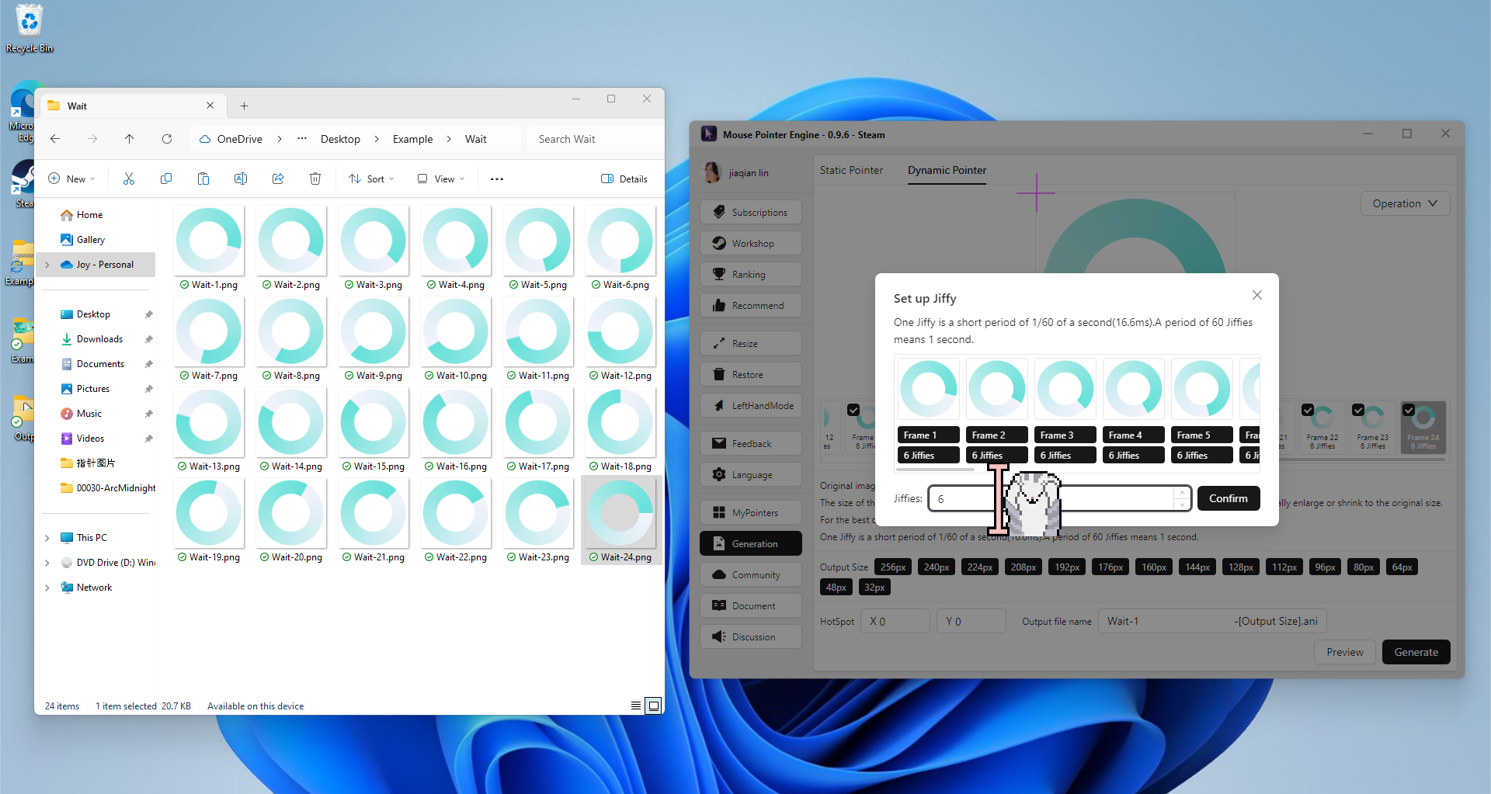
Task: Toggle the Frame 22 checkbox
Action: pos(1308,410)
